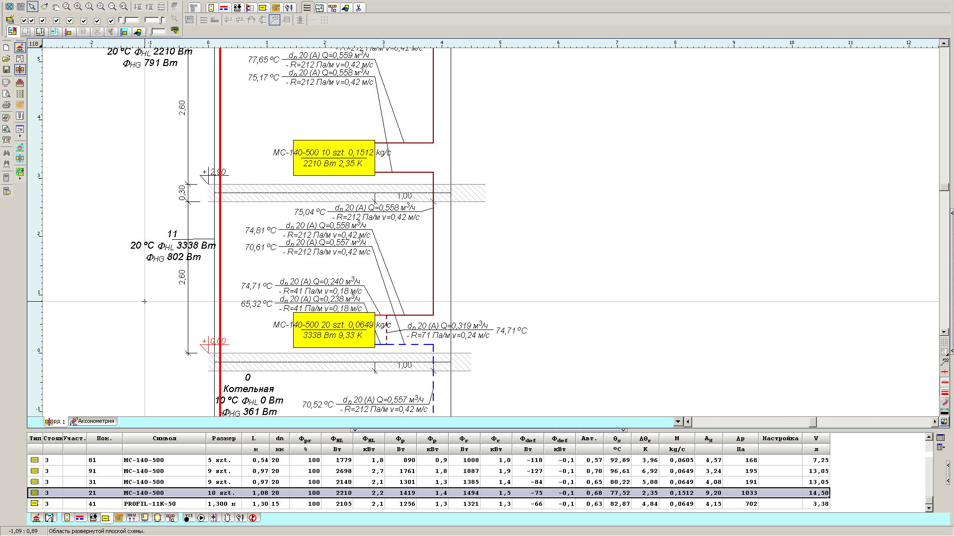Click the play button icon in bottom toolbar
The height and width of the screenshot is (536, 954).
click(201, 518)
